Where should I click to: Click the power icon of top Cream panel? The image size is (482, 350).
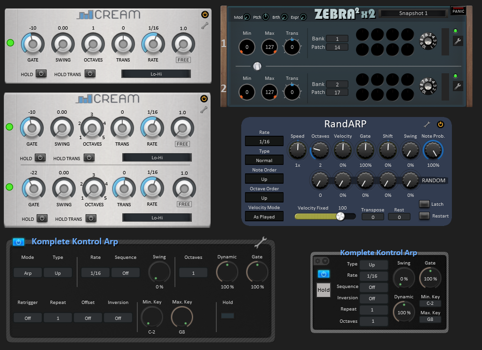[x=205, y=15]
